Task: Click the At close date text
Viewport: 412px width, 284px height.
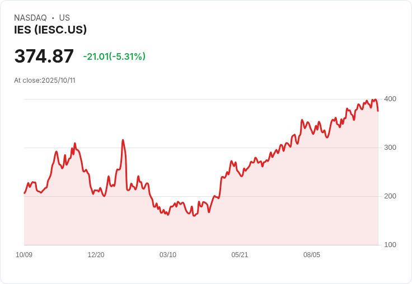Action: point(45,81)
